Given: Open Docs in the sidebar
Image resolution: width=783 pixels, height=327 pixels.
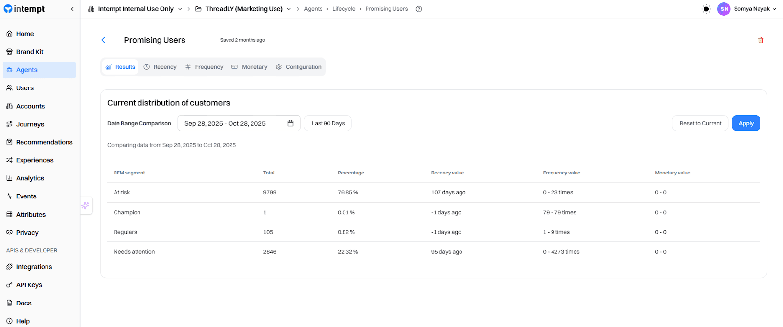Looking at the screenshot, I should tap(39, 303).
